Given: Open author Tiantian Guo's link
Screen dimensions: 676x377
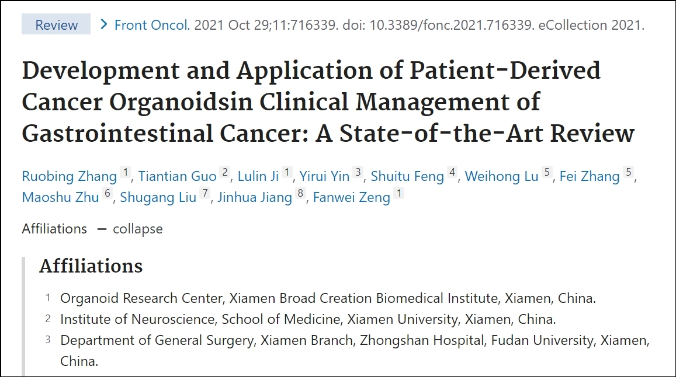Looking at the screenshot, I should tap(177, 176).
